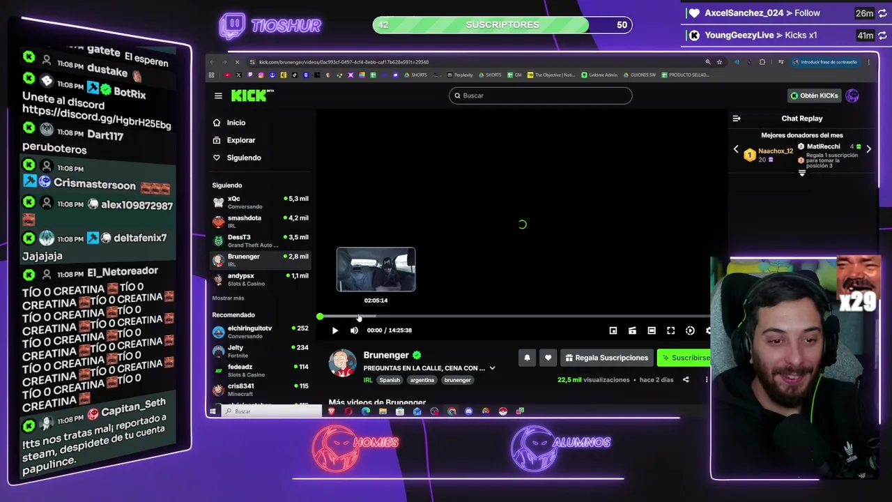Toggle theater mode on the player

point(652,330)
